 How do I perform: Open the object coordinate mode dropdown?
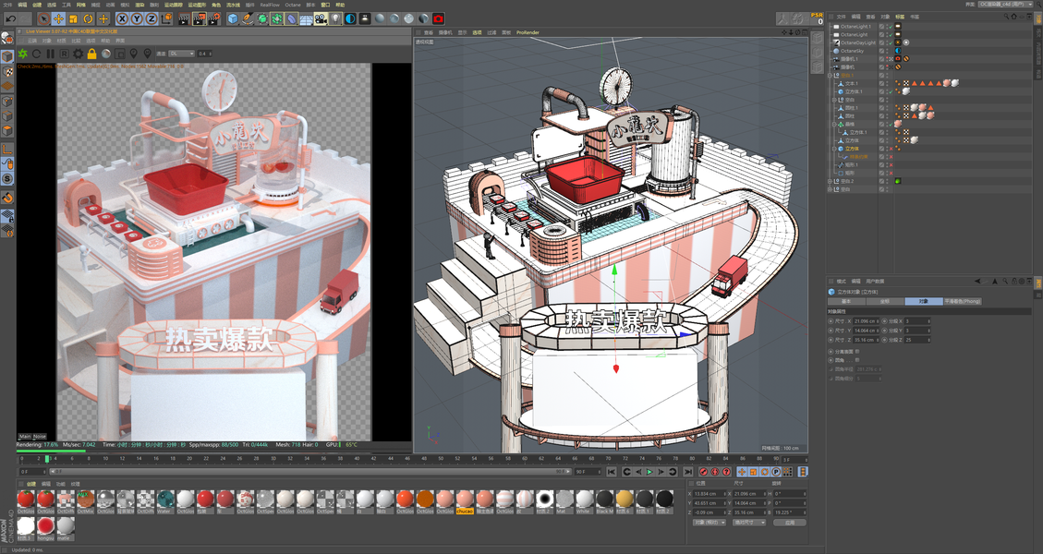pos(709,522)
